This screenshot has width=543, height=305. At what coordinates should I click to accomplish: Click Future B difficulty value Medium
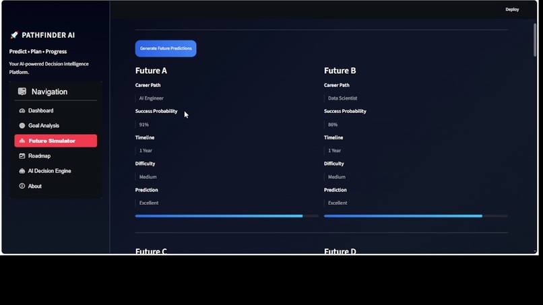tap(337, 177)
